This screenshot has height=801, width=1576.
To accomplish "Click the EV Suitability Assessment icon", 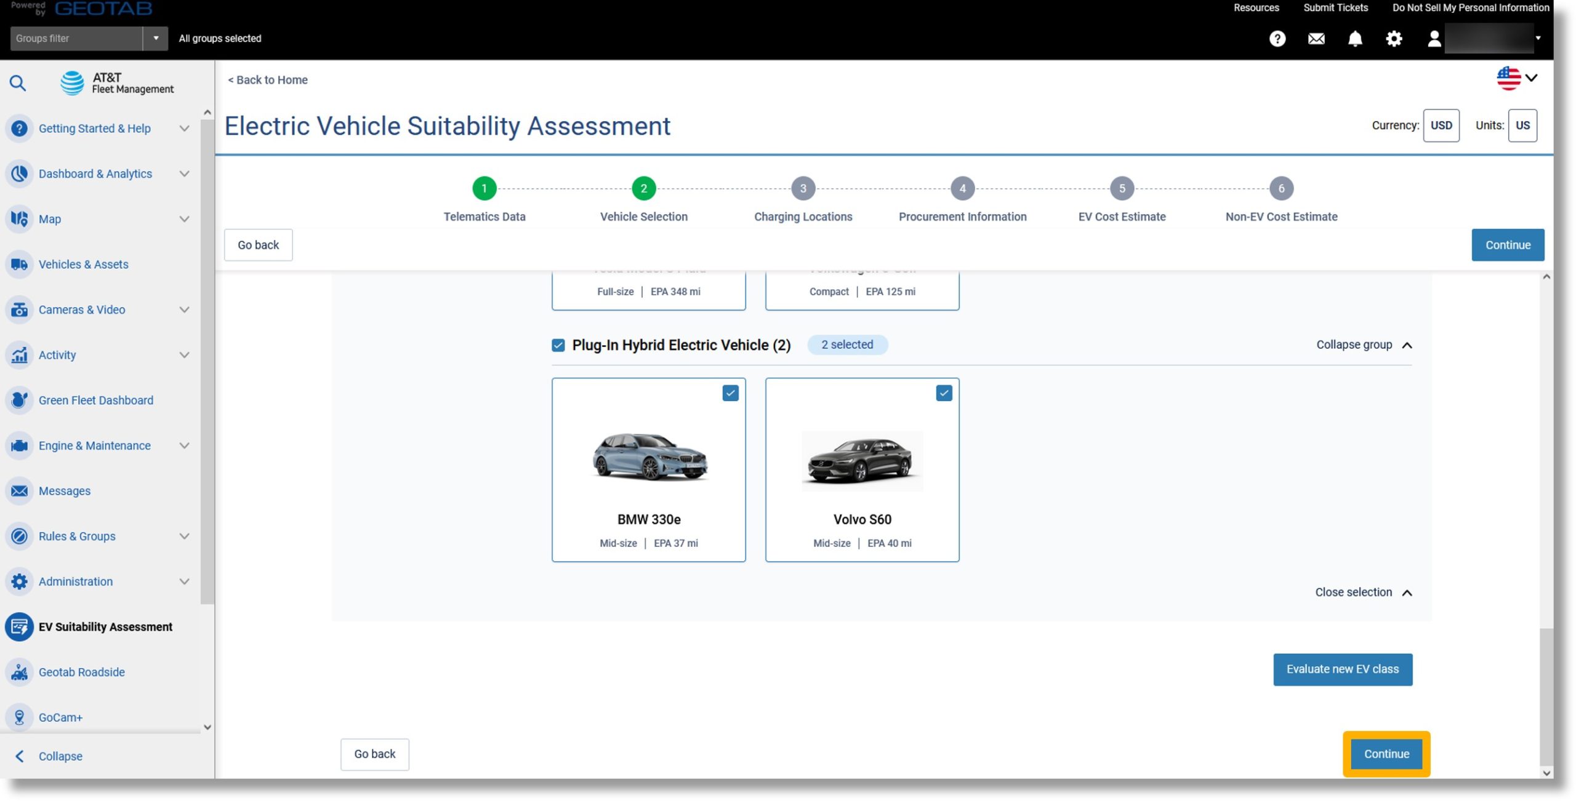I will click(19, 627).
